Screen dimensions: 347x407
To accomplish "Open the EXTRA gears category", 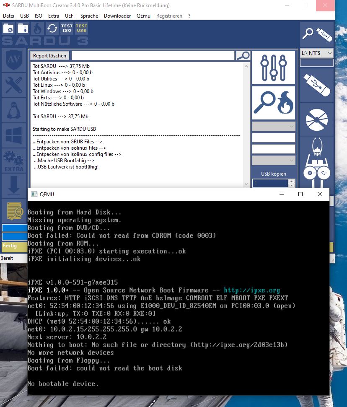I will (14, 161).
